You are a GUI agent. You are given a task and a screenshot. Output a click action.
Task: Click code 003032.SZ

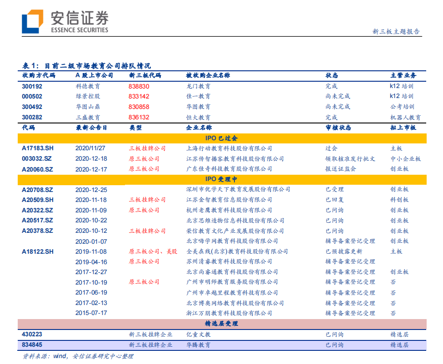click(37, 159)
